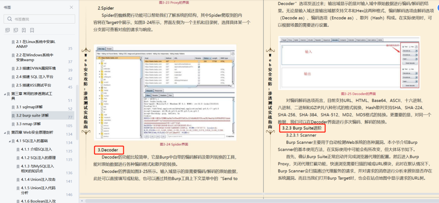Click the bookmark icon beside 2.3 搭建DVWA漏洞环境
439x203 pixels.
point(13,69)
